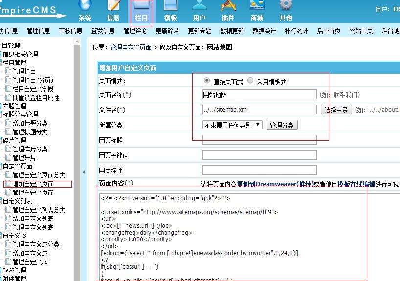This screenshot has width=400, height=281.
Task: Click the 选择目录 button
Action: point(336,110)
